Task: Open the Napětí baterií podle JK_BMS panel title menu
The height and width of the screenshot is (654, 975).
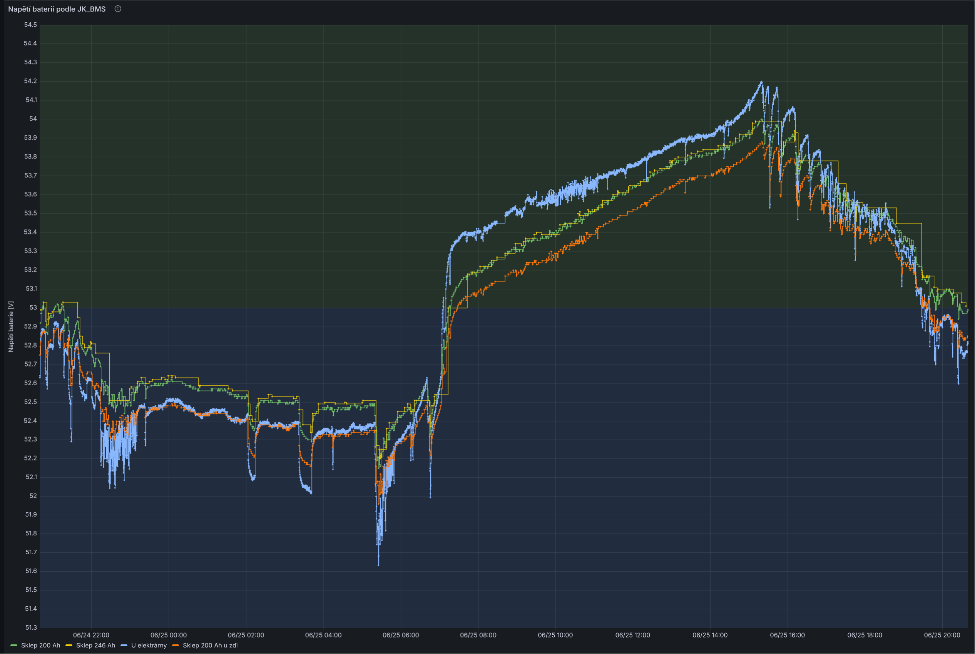Action: (x=57, y=9)
